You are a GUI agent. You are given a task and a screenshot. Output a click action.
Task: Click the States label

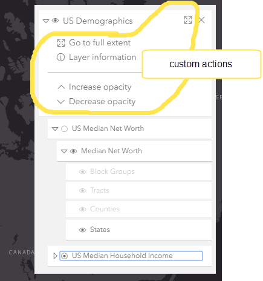point(100,230)
